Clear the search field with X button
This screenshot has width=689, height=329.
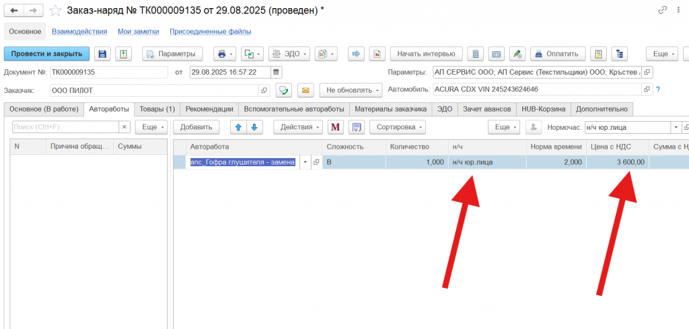124,127
